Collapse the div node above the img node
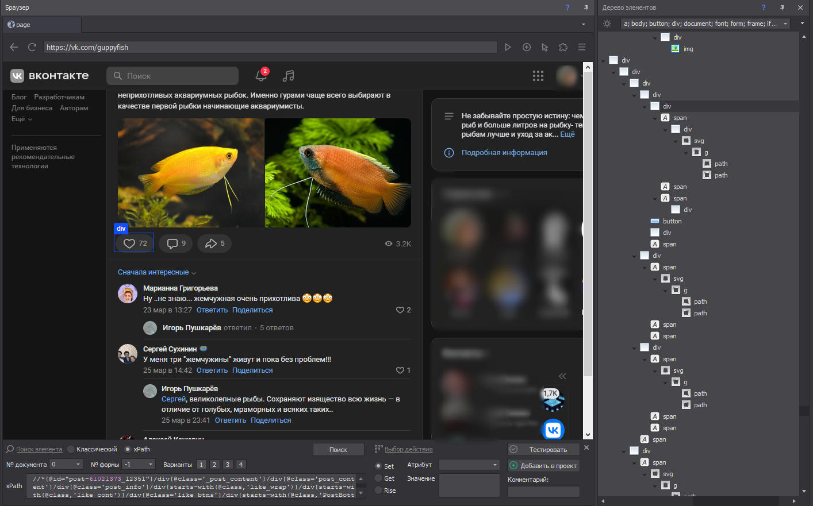The width and height of the screenshot is (813, 506). click(655, 37)
